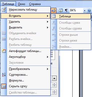Click the Table AutoFormat lightning icon
The height and width of the screenshot is (97, 92).
pyautogui.click(x=4, y=51)
